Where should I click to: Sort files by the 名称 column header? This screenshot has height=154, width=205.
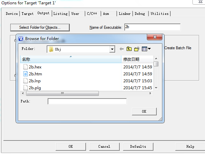tap(70, 59)
